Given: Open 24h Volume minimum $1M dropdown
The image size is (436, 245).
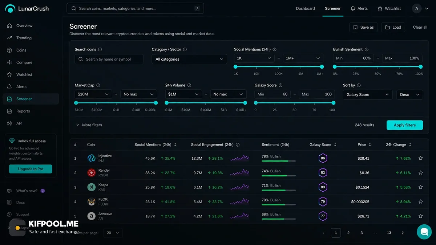Looking at the screenshot, I should tap(183, 94).
